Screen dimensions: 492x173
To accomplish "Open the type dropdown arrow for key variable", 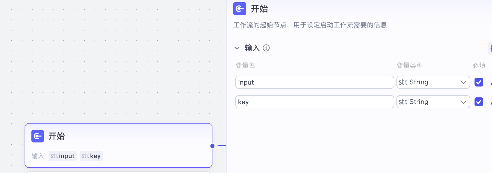I will 463,102.
